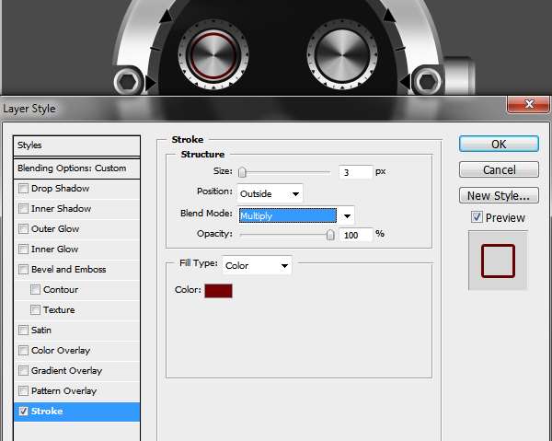The image size is (552, 441).
Task: Click the Size slider handle
Action: click(x=242, y=172)
